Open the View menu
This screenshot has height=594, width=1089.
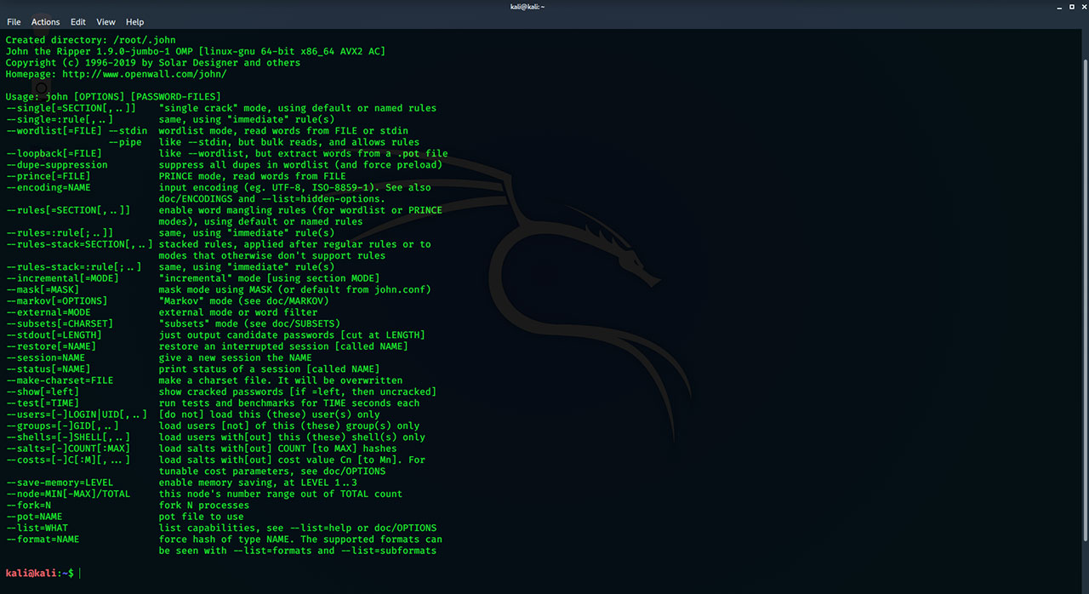click(105, 21)
